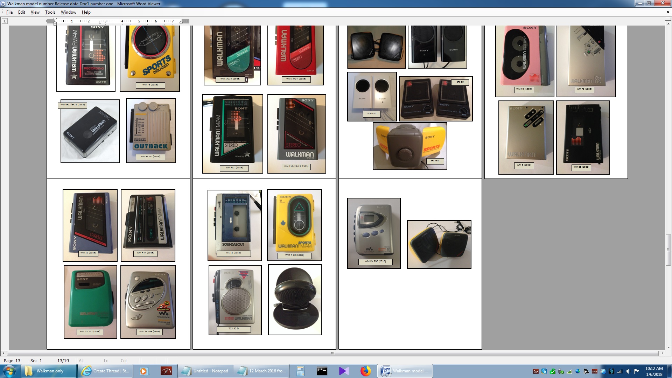672x378 pixels.
Task: Open the Edit menu
Action: (x=22, y=12)
